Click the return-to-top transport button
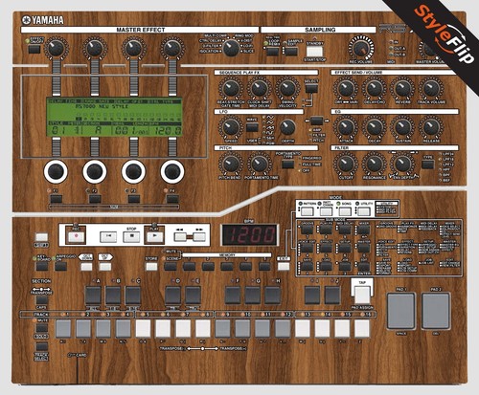The height and width of the screenshot is (395, 479). click(108, 236)
